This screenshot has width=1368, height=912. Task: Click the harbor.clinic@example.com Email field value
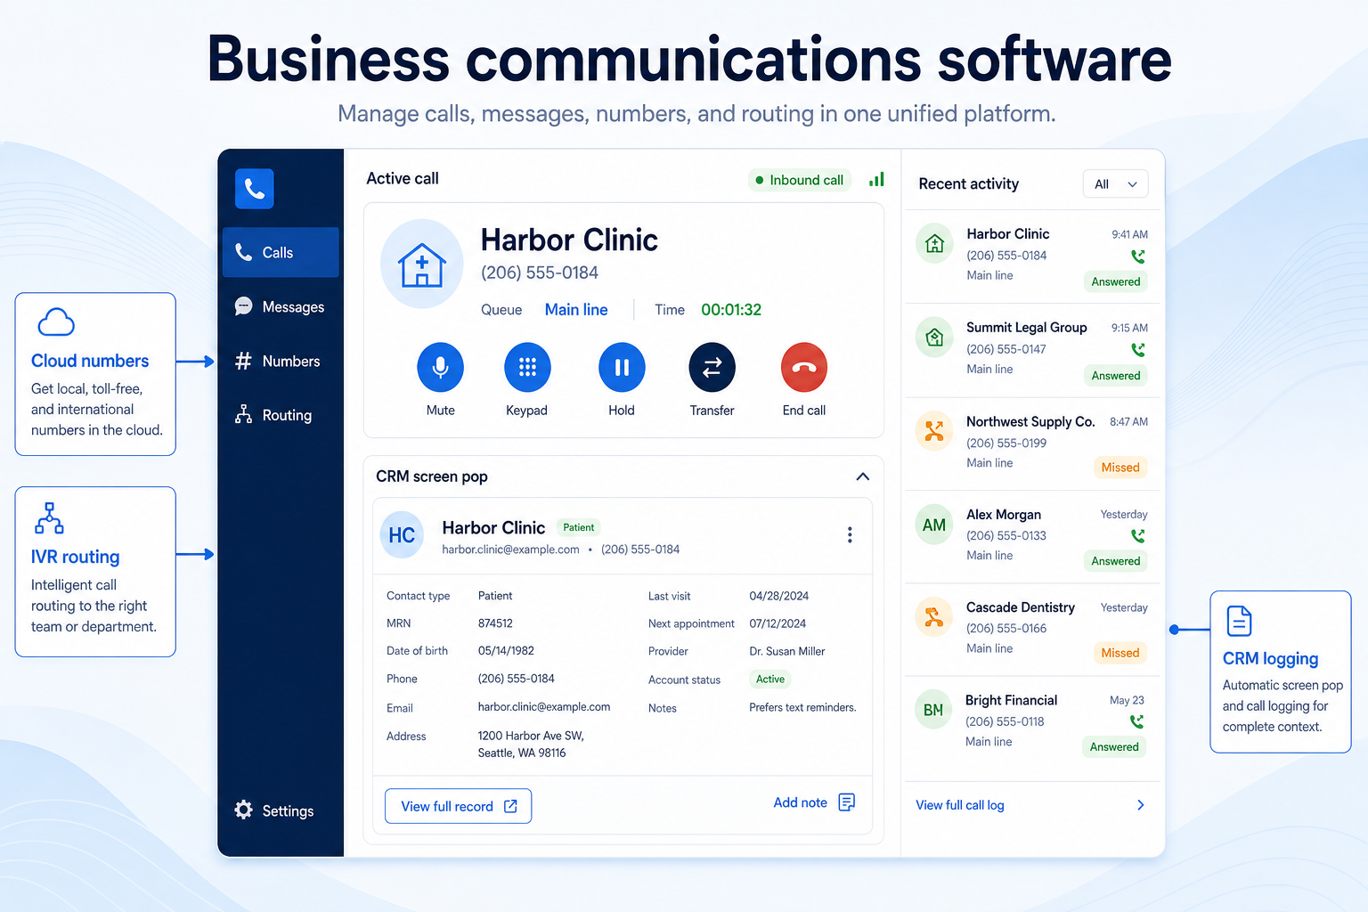(544, 707)
